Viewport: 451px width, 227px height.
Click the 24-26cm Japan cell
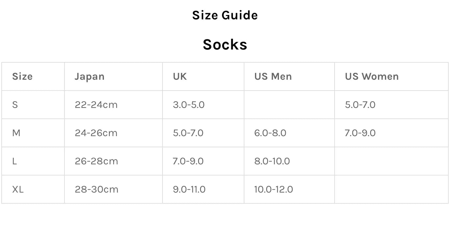[x=96, y=133]
